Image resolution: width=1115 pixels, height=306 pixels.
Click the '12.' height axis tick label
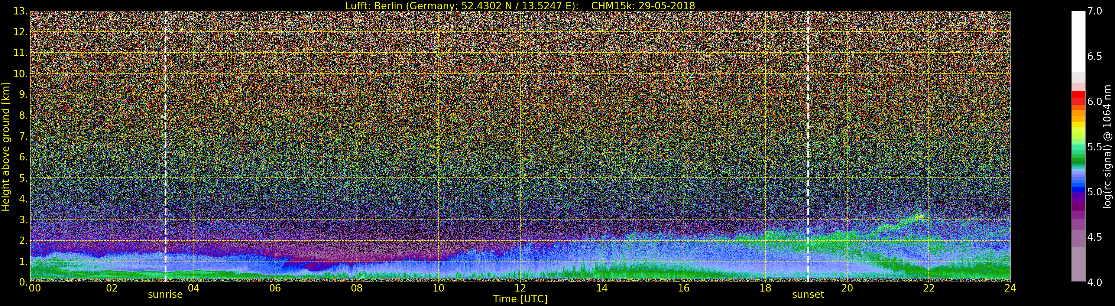coord(20,32)
